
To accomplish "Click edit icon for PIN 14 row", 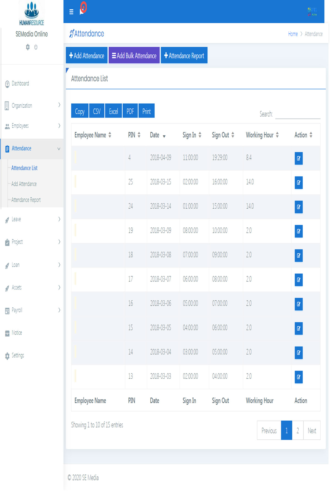I will click(299, 353).
